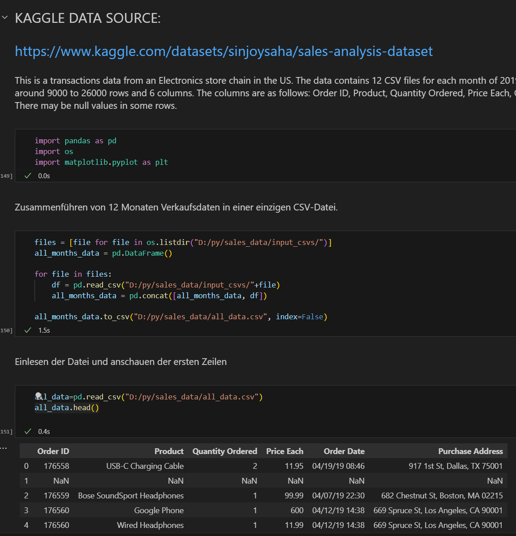Viewport: 516px width, 536px height.
Task: Click the quantity cell '2' in USB-C row
Action: click(x=255, y=466)
